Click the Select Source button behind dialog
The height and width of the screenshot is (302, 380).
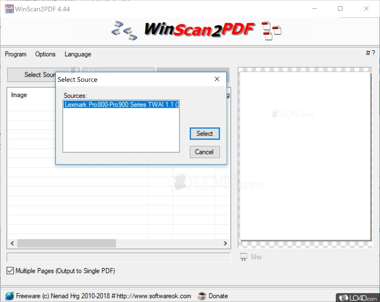tap(31, 75)
